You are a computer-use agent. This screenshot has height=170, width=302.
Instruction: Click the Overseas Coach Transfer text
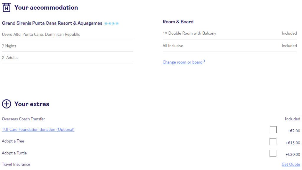tap(23, 119)
